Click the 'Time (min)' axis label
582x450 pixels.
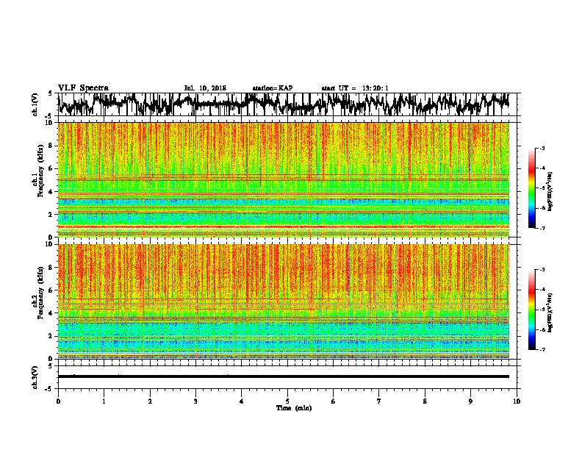(294, 408)
